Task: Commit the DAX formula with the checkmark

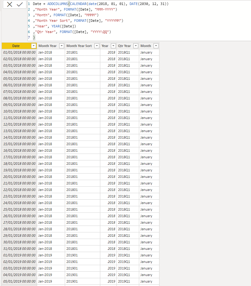Action: click(20, 4)
